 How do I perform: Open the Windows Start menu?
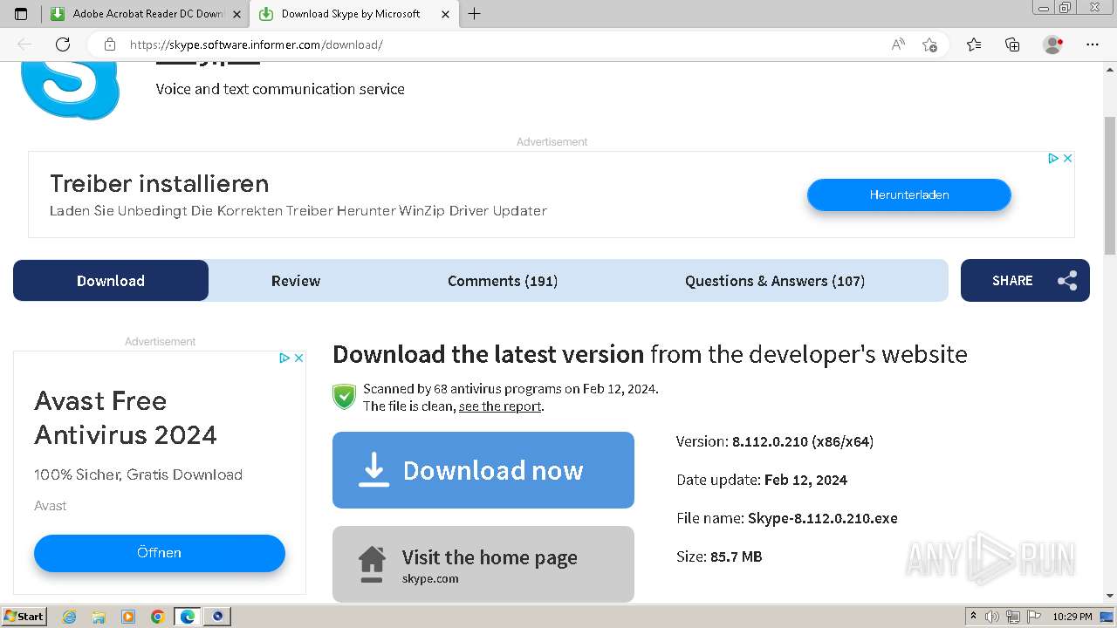24,616
